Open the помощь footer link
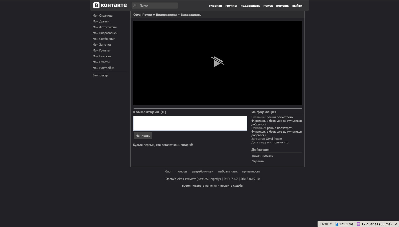Viewport: 399px width, 227px height. [x=182, y=171]
